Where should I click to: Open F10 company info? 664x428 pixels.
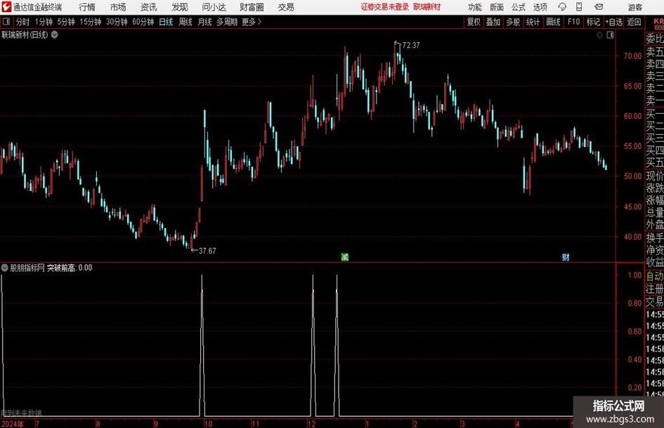[x=573, y=22]
